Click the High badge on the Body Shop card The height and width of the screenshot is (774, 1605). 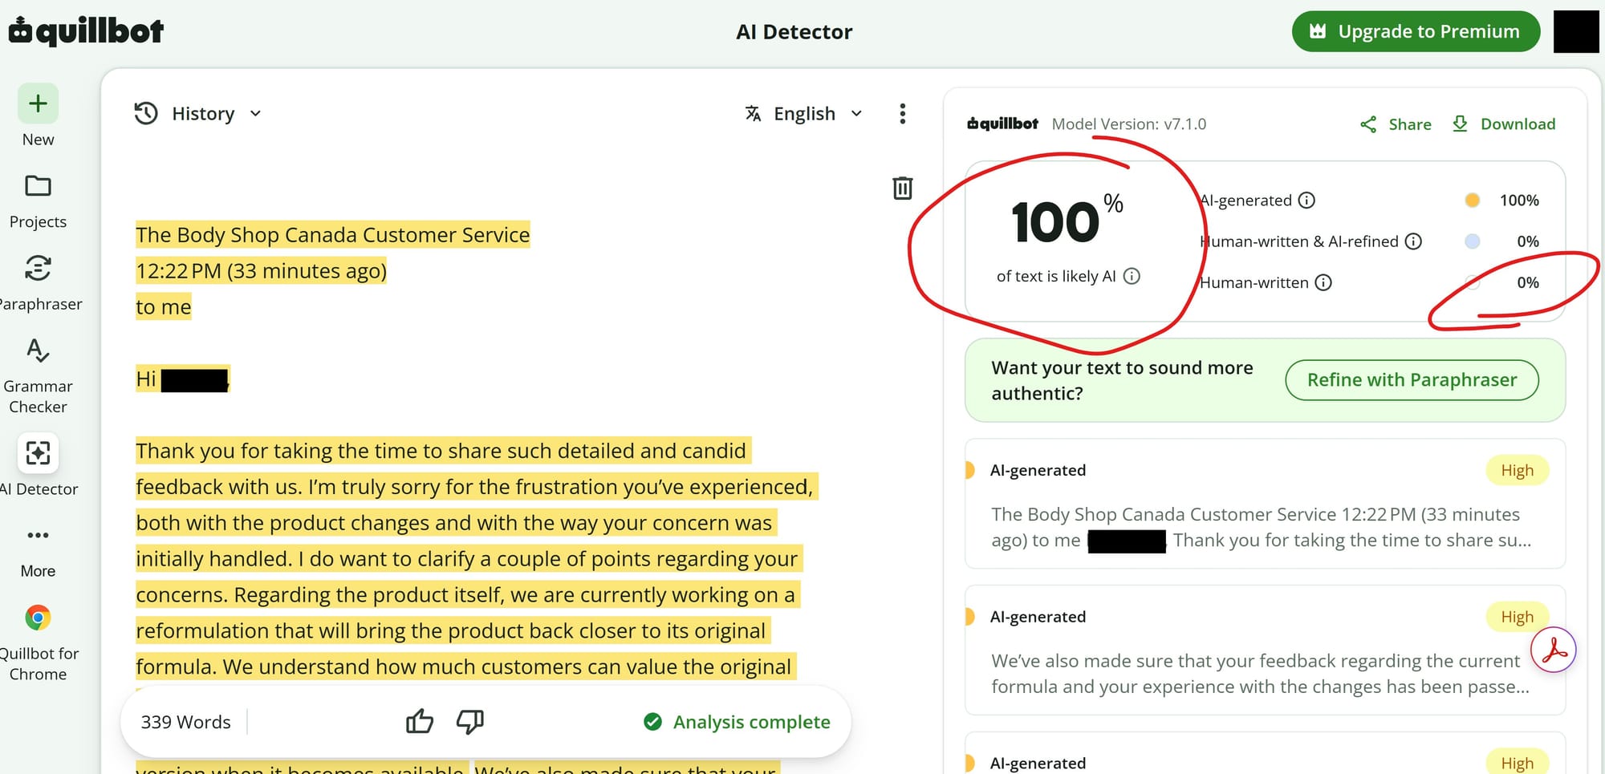1517,470
